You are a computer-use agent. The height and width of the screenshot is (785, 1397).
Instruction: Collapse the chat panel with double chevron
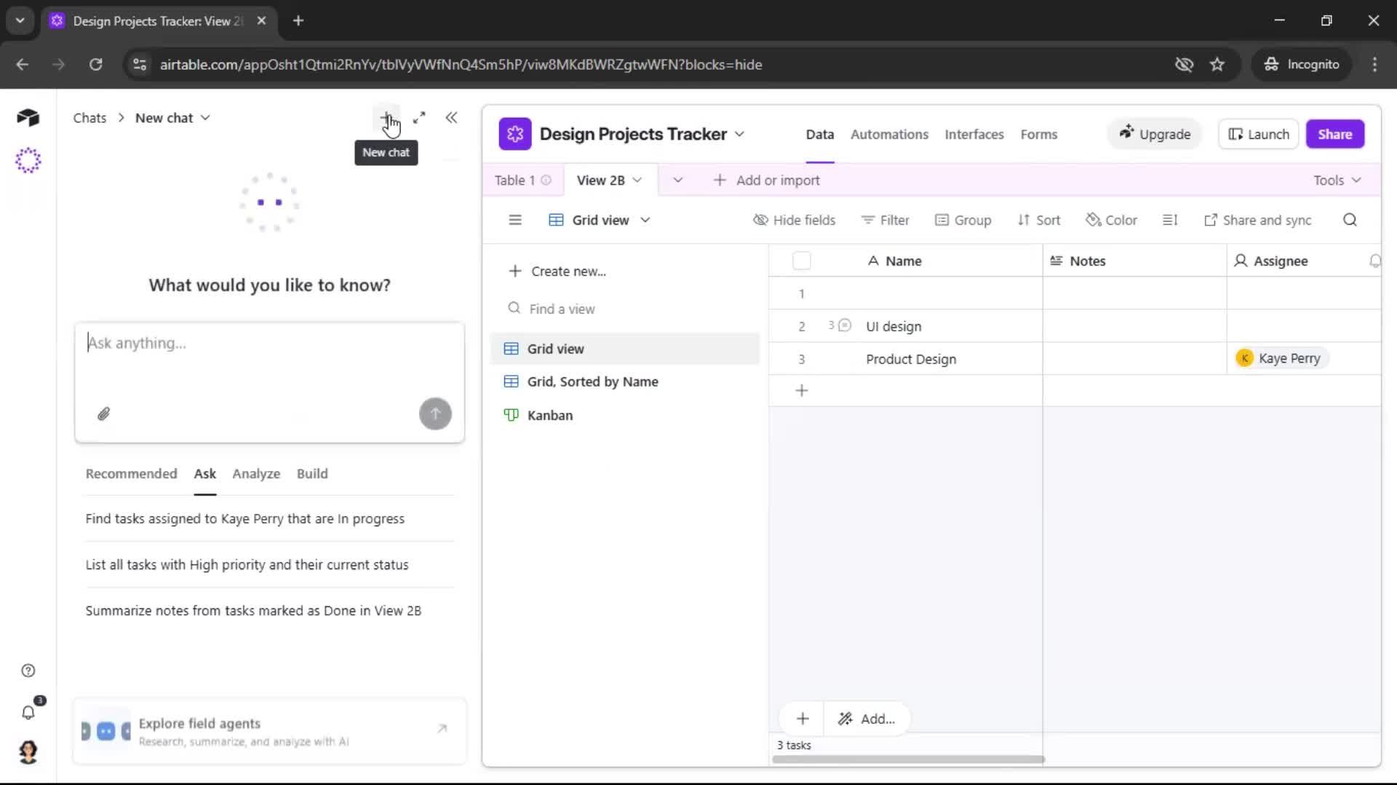click(451, 118)
